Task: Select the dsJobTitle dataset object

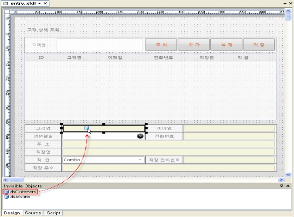Action: click(x=20, y=197)
